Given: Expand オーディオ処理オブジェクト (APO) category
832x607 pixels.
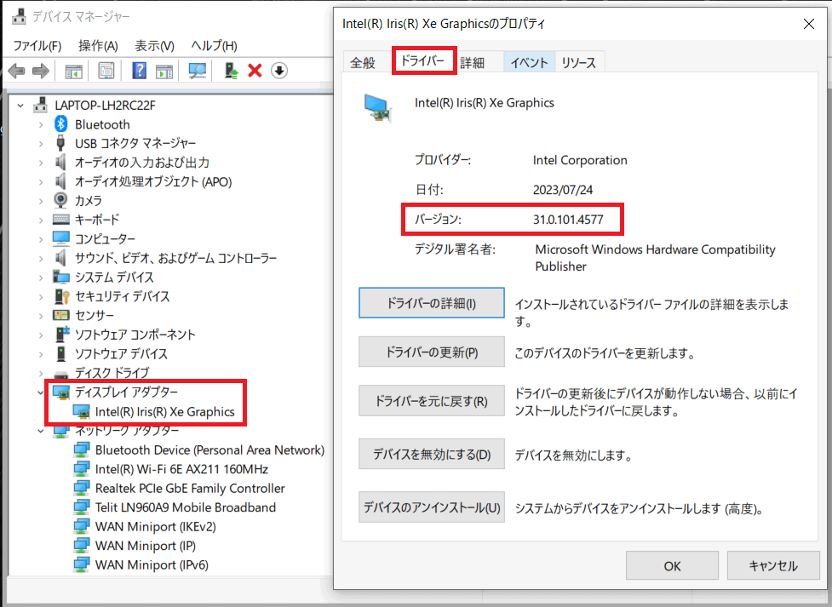Looking at the screenshot, I should [x=41, y=182].
